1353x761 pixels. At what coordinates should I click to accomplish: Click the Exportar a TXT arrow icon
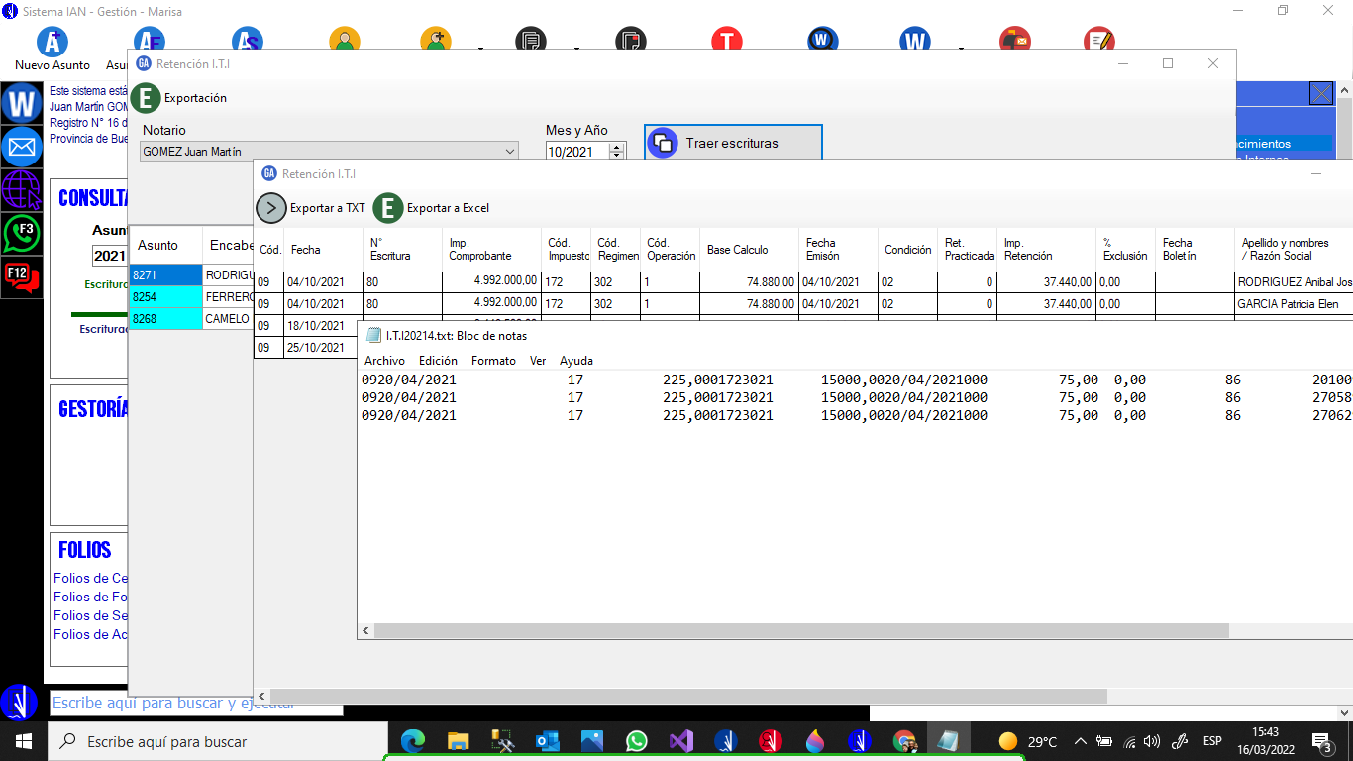point(270,208)
